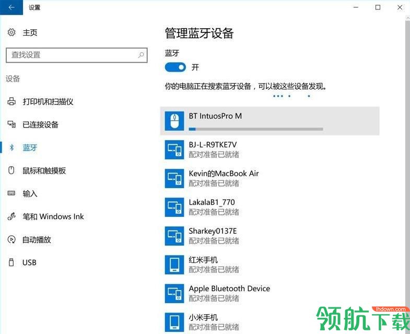Select the pen icon beside 笔和 Windows Ink
The image size is (410, 334).
pos(11,216)
